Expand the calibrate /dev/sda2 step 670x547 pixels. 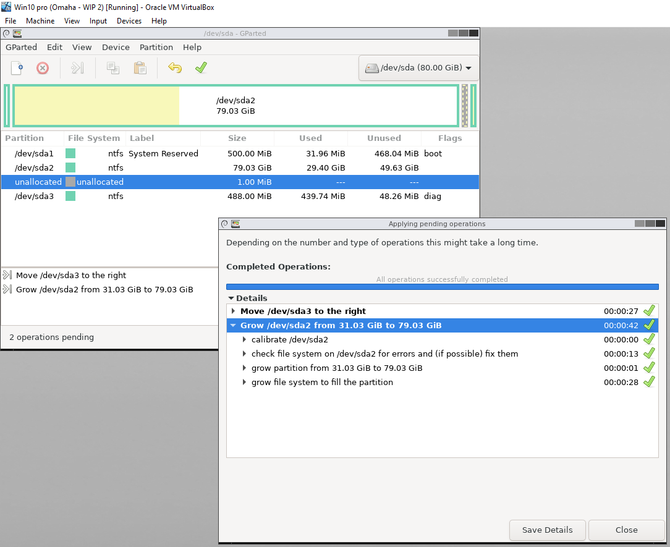[x=244, y=339]
